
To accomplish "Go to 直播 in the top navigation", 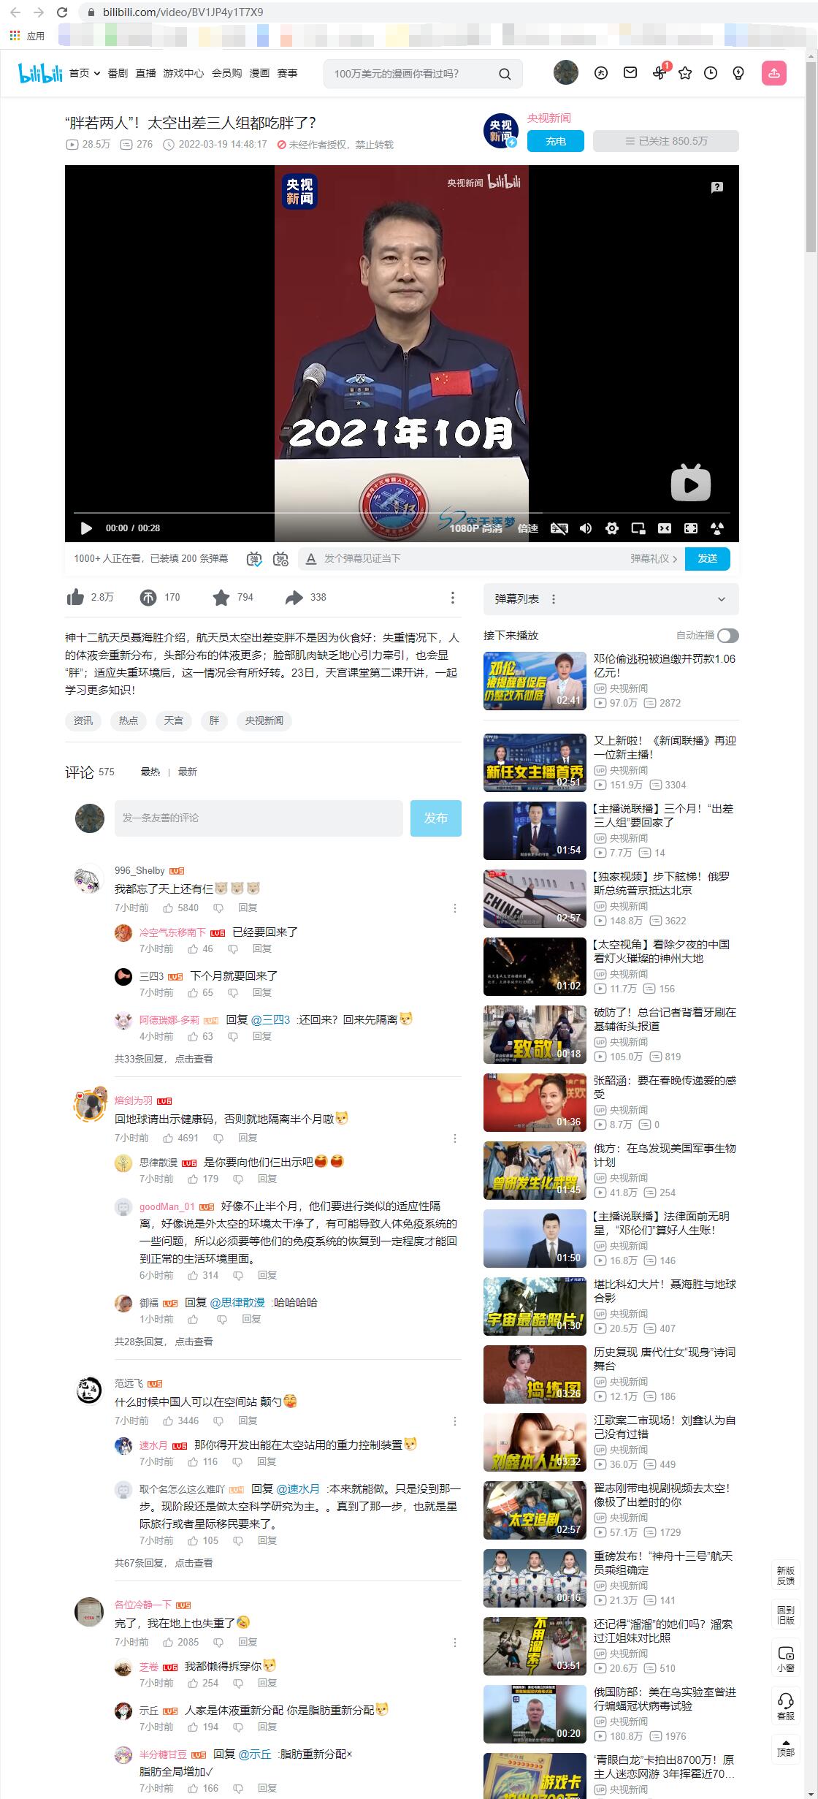I will click(145, 73).
